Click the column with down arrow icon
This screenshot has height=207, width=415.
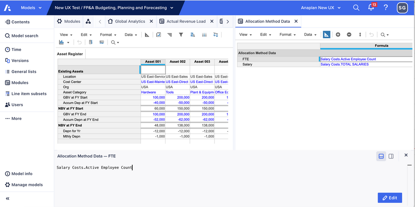pyautogui.click(x=91, y=42)
